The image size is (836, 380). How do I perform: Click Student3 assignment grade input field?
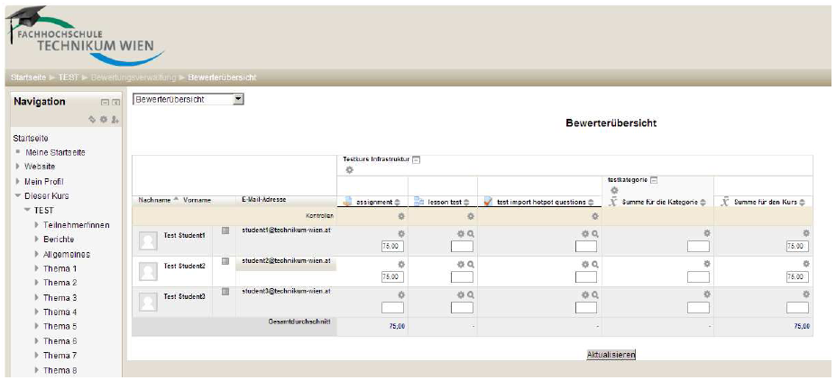392,307
